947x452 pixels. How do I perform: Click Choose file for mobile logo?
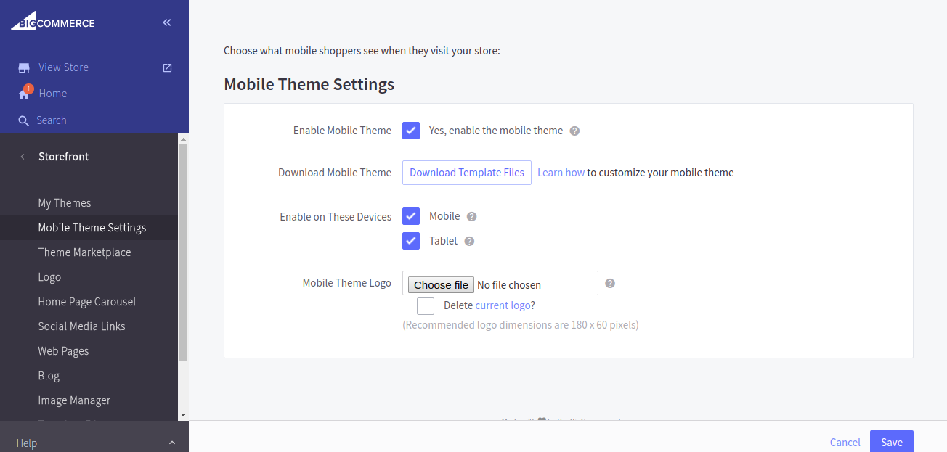click(441, 285)
